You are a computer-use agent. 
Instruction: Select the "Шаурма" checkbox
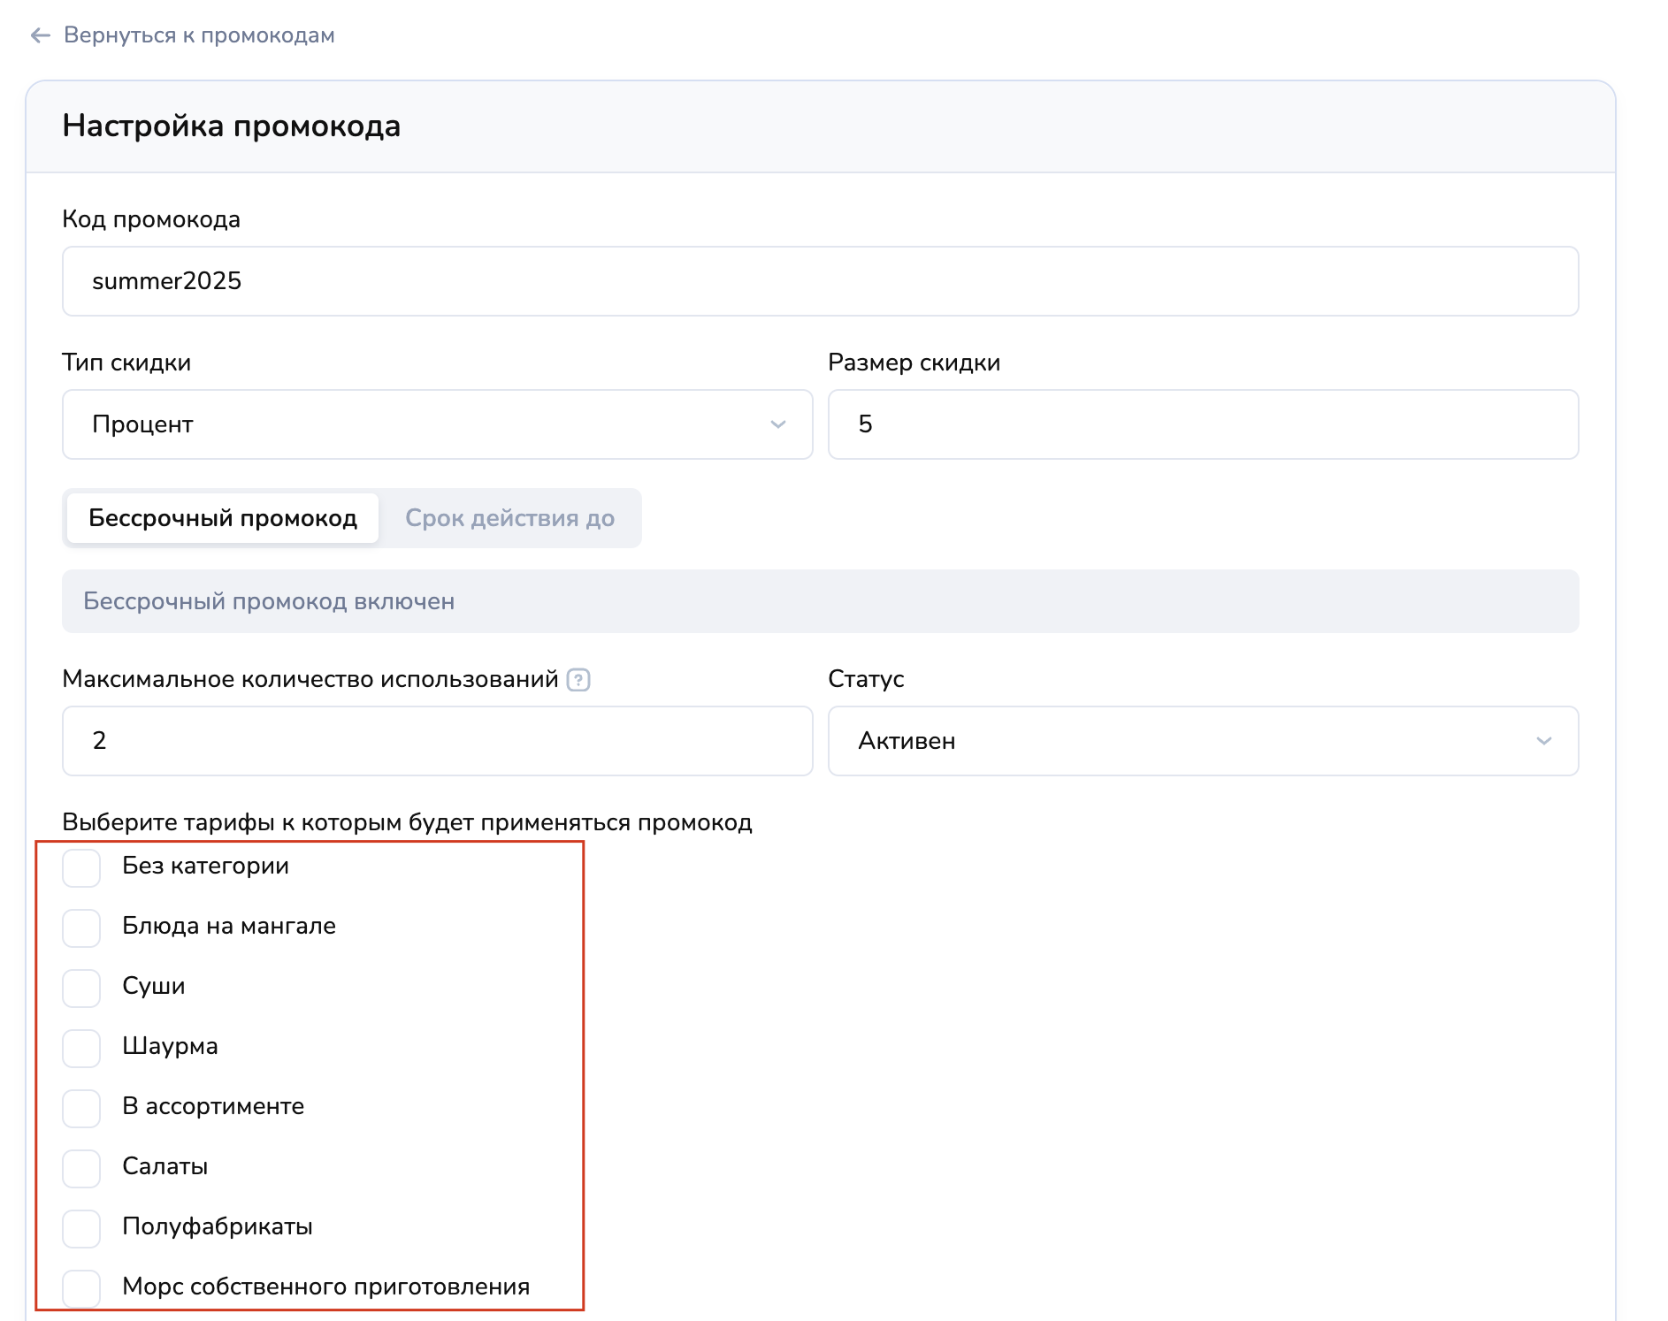pos(81,1048)
